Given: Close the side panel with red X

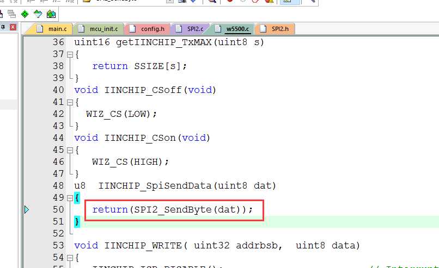Looking at the screenshot, I should click(x=13, y=27).
